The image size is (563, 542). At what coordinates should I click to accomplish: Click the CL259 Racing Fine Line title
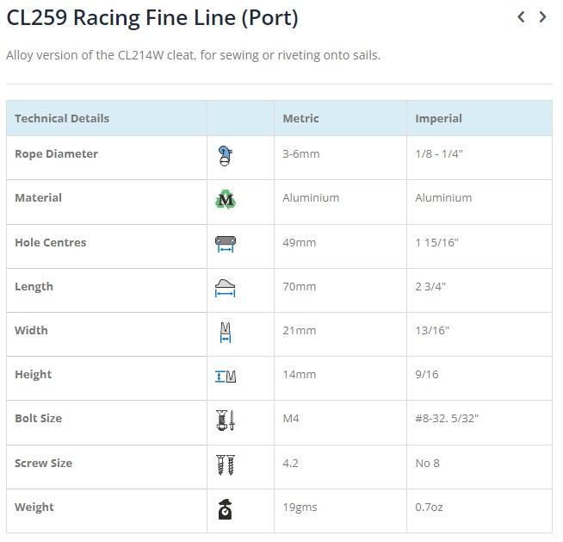[152, 17]
